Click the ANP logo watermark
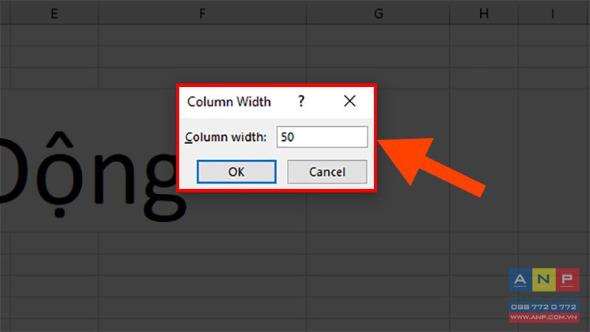Image resolution: width=590 pixels, height=332 pixels. pos(544,280)
